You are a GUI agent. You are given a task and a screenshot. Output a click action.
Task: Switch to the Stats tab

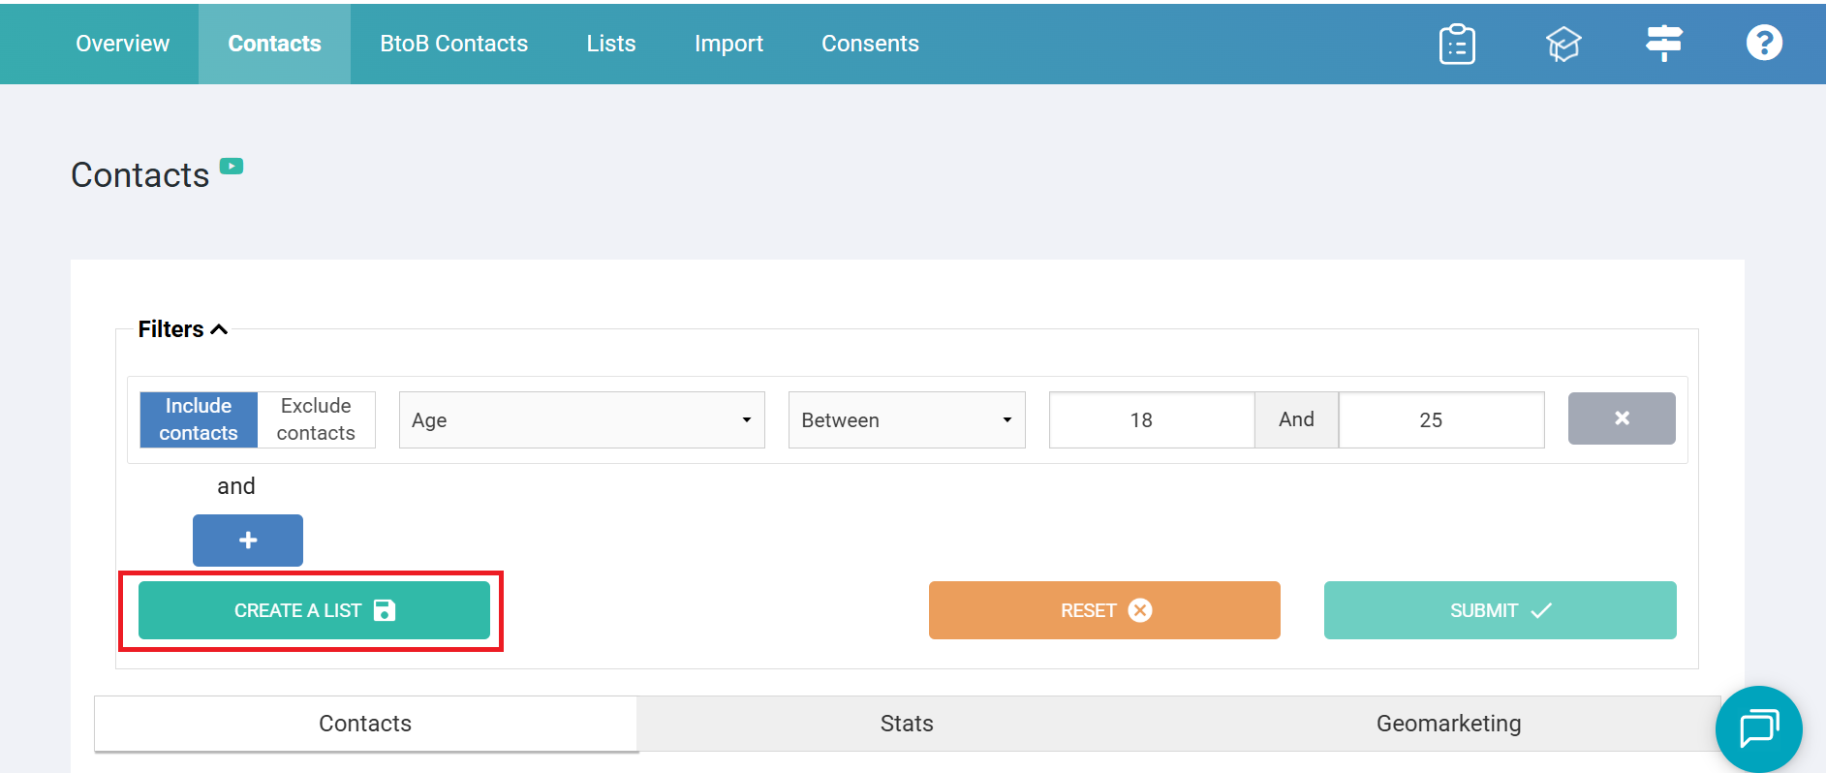click(907, 724)
